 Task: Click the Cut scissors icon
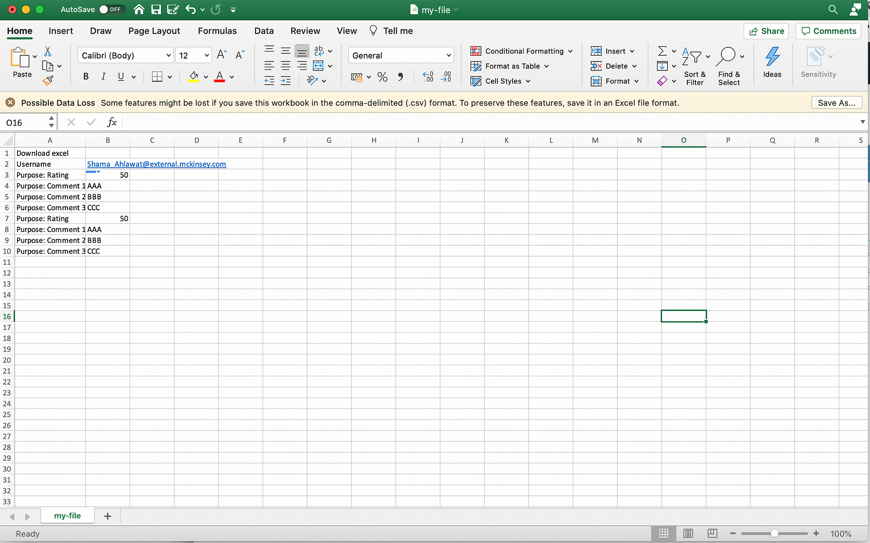tap(48, 52)
